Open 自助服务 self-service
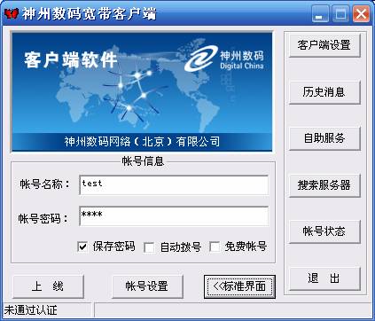This screenshot has width=375, height=321. click(324, 138)
